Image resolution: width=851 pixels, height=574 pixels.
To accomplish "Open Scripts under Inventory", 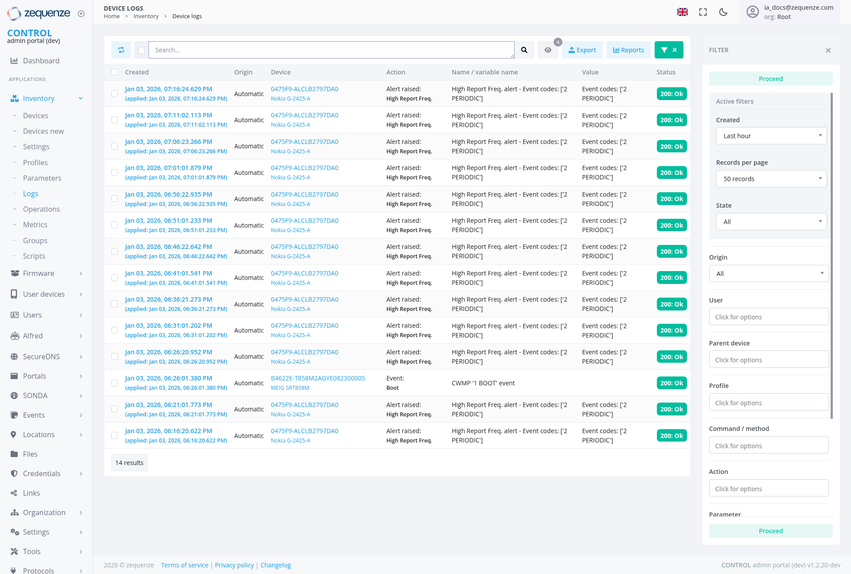I will 34,256.
